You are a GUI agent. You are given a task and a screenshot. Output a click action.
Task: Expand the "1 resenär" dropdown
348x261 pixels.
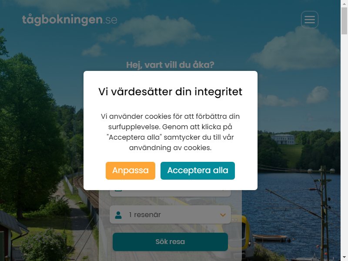pyautogui.click(x=170, y=214)
